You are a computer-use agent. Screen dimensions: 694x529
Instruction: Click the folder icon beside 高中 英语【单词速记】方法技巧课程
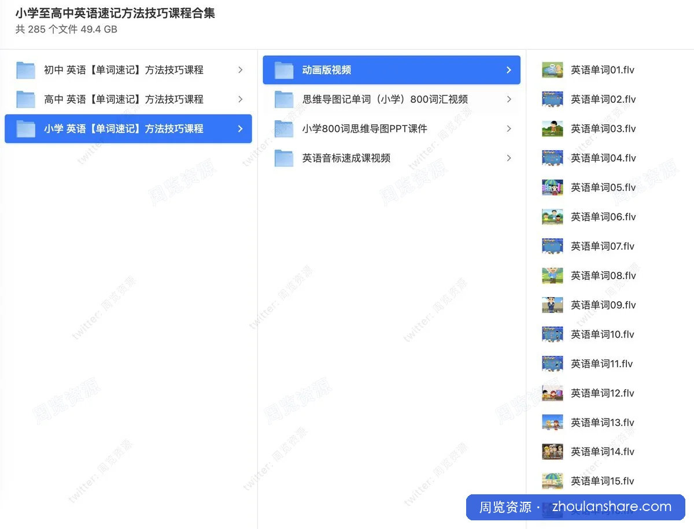25,99
